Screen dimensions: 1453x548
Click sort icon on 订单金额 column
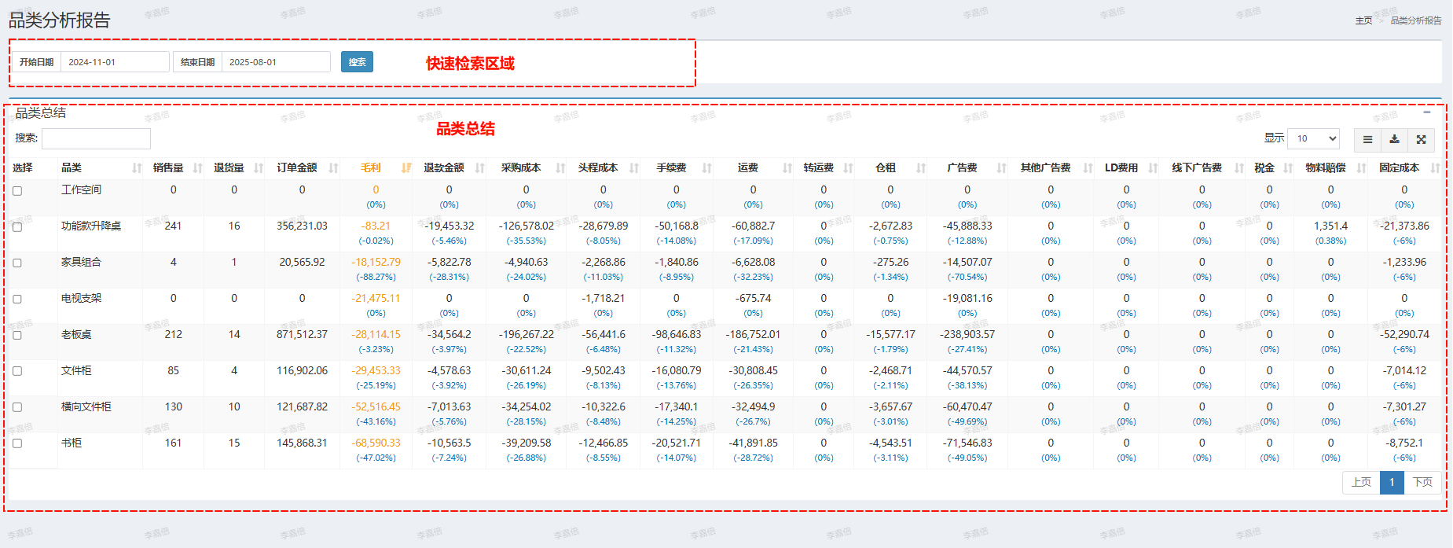point(333,168)
